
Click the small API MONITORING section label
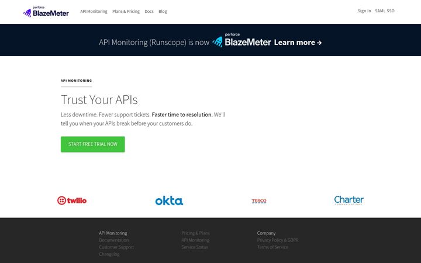[76, 81]
